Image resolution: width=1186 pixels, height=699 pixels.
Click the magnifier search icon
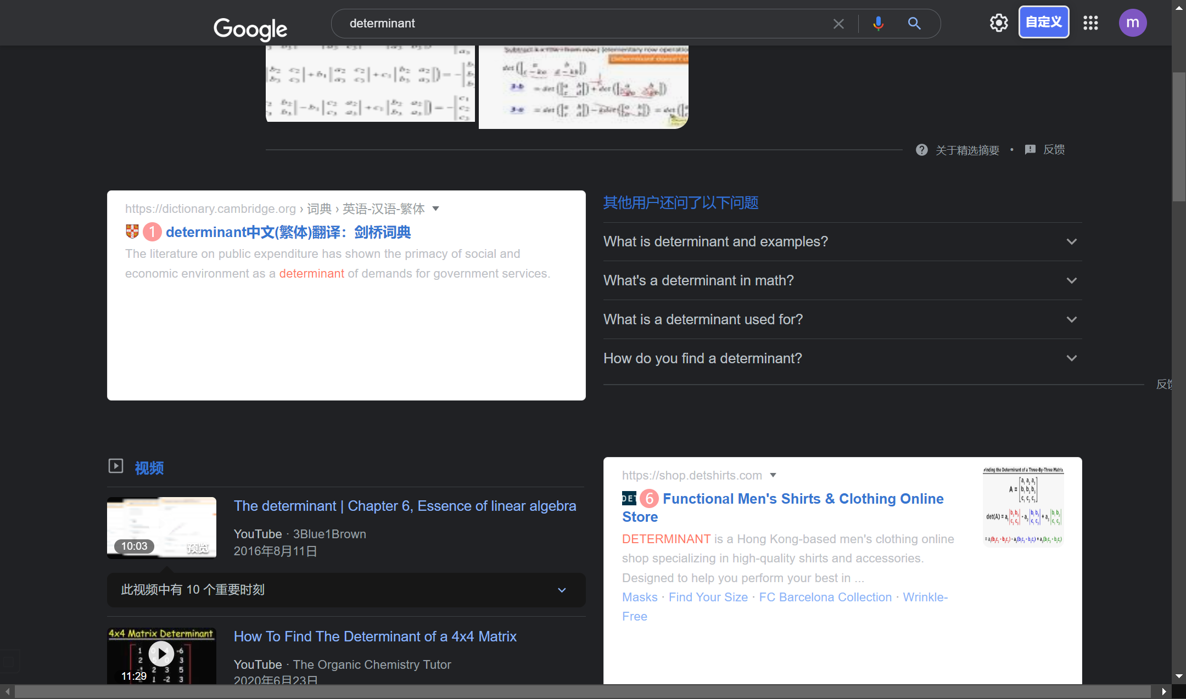pos(914,24)
